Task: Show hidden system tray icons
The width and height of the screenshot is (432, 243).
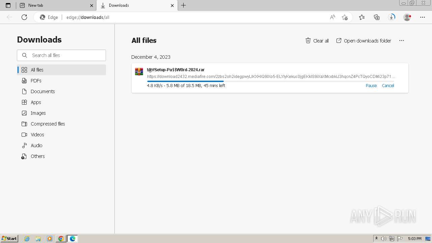Action: (x=376, y=239)
